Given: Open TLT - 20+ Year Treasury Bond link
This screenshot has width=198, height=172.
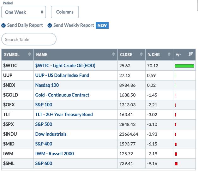Looking at the screenshot, I should [64, 115].
